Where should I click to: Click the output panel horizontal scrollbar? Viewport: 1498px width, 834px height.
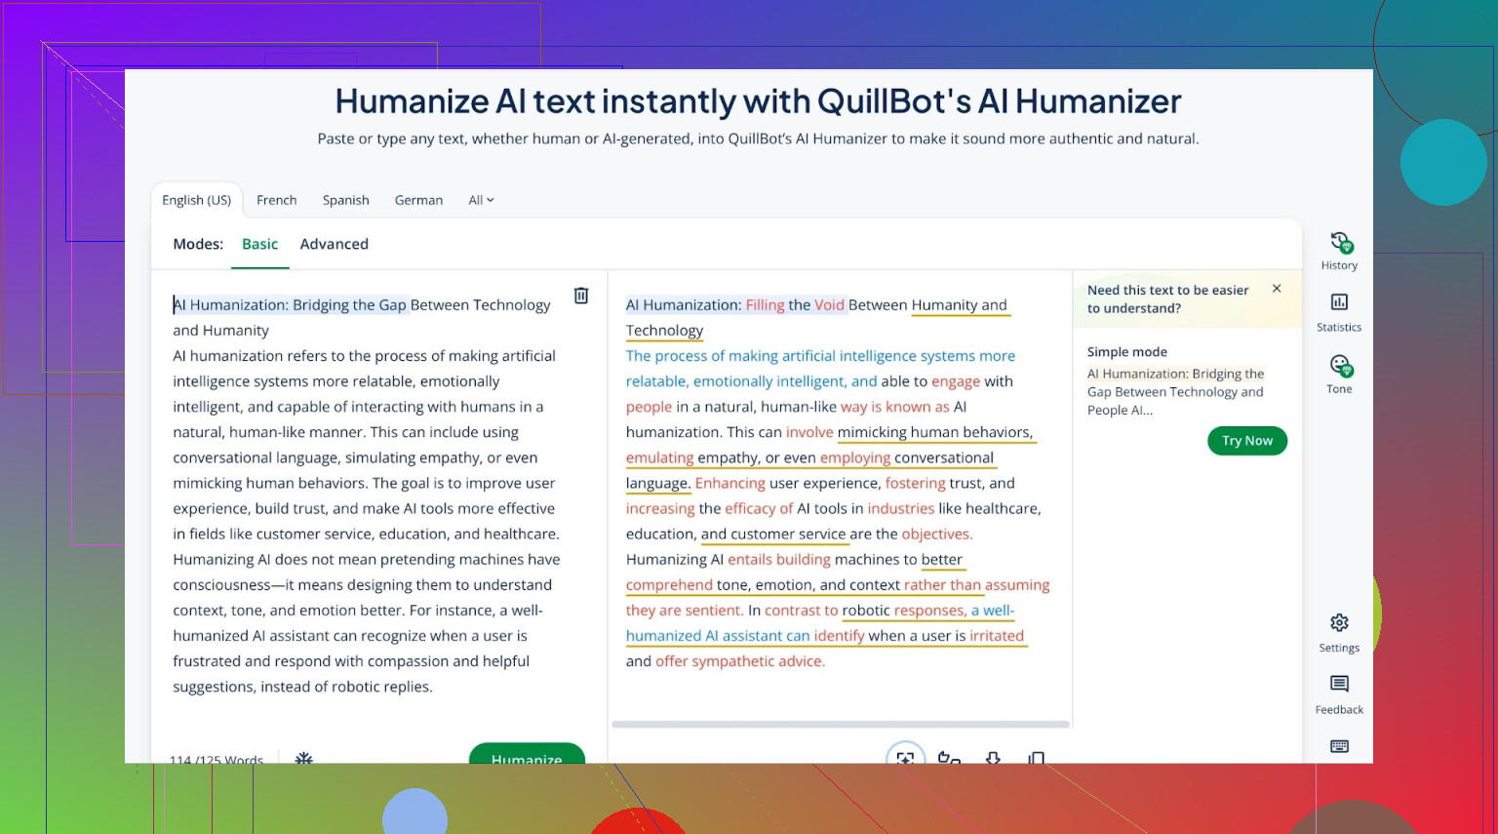point(840,725)
